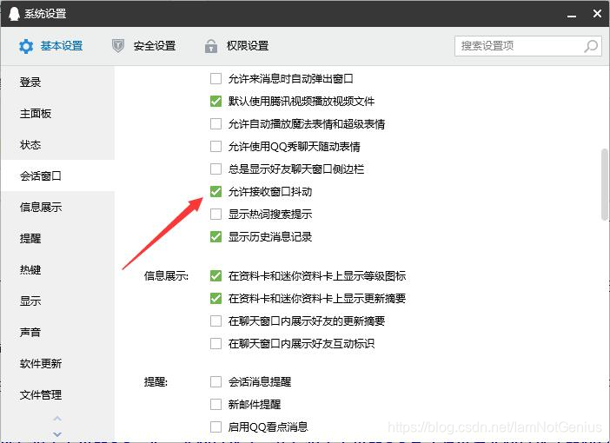Click the shield icon of 安全设置
Screen dimensions: 610x443
click(118, 46)
